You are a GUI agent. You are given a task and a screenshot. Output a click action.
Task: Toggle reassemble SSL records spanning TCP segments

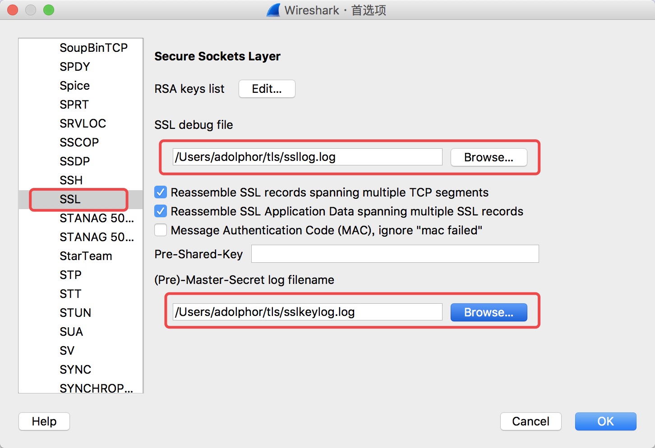[161, 192]
